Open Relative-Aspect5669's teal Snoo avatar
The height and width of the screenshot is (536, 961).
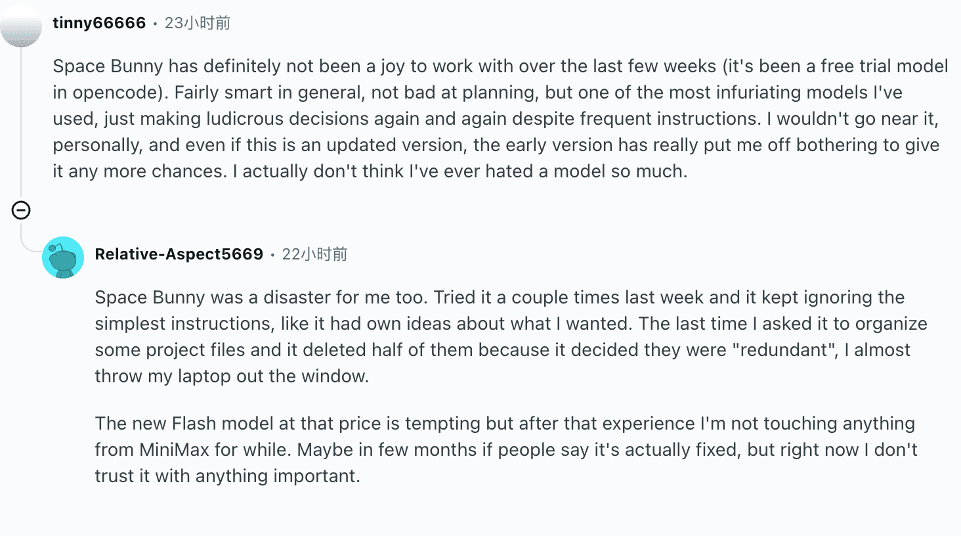tap(63, 257)
